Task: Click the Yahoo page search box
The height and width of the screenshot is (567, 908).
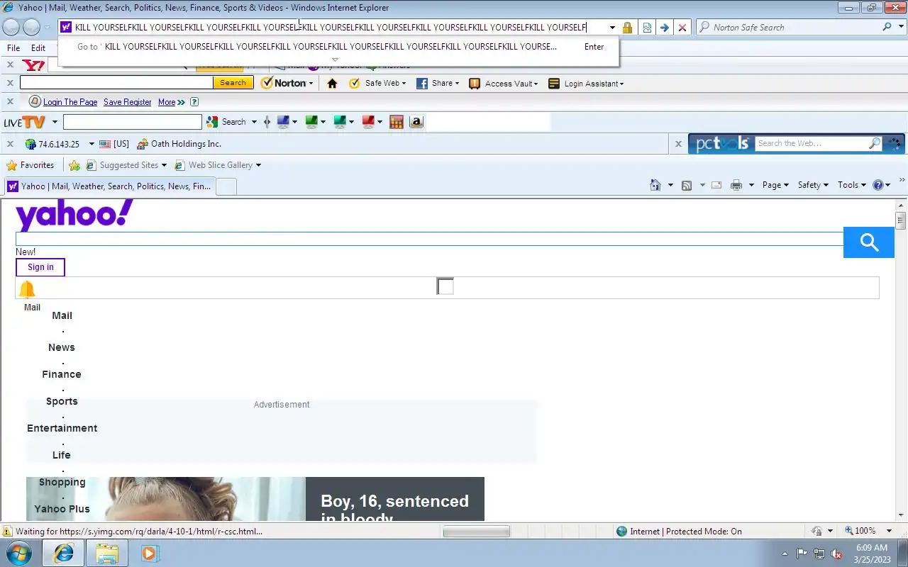Action: point(429,239)
